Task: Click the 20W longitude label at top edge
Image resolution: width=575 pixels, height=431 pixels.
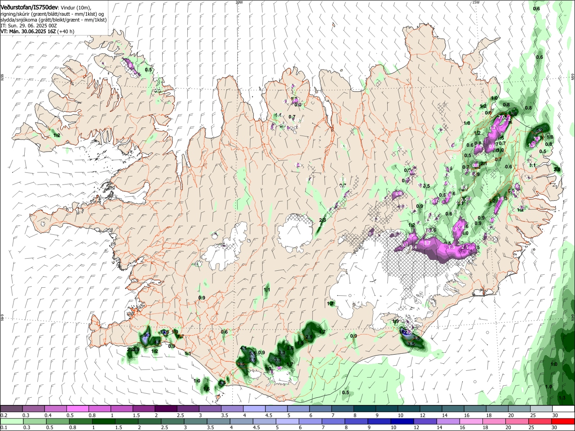Action: pyautogui.click(x=239, y=2)
